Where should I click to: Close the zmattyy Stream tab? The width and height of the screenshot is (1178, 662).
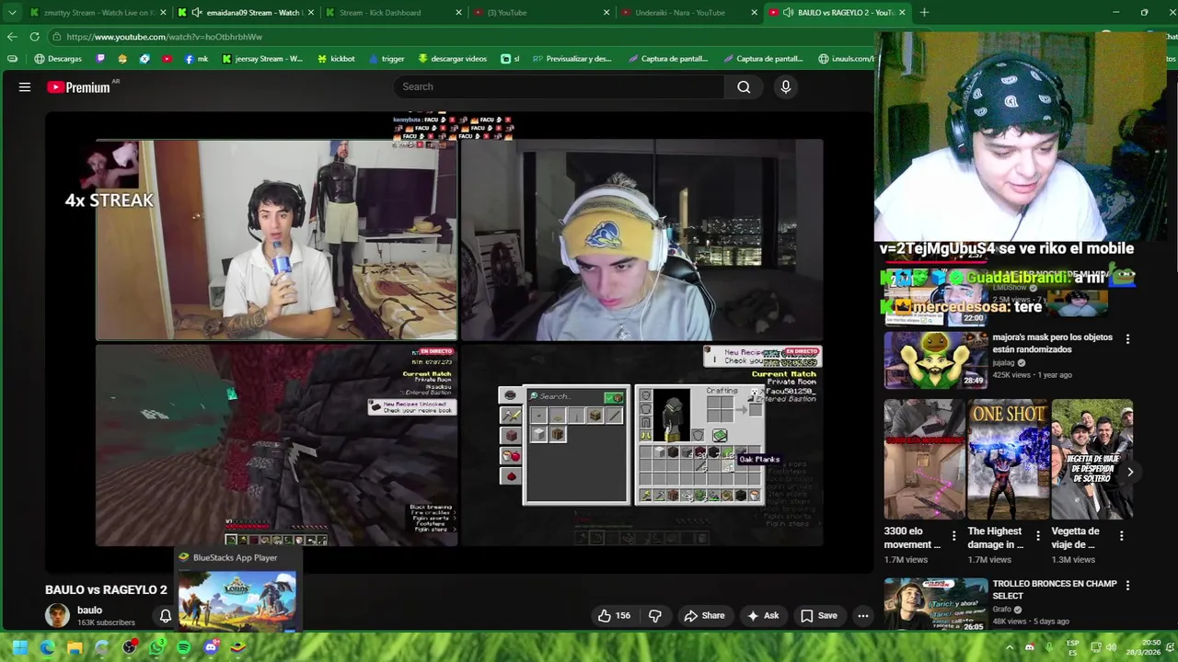click(x=163, y=13)
